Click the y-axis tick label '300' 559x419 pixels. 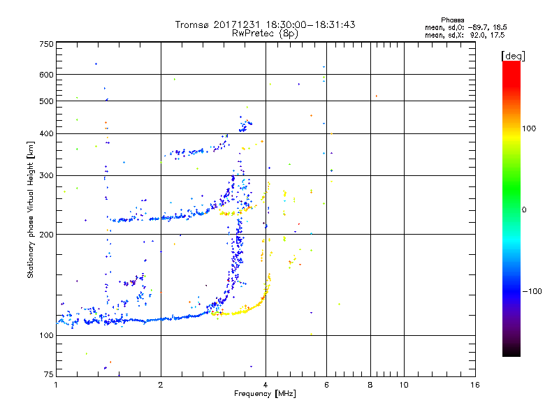click(x=46, y=176)
